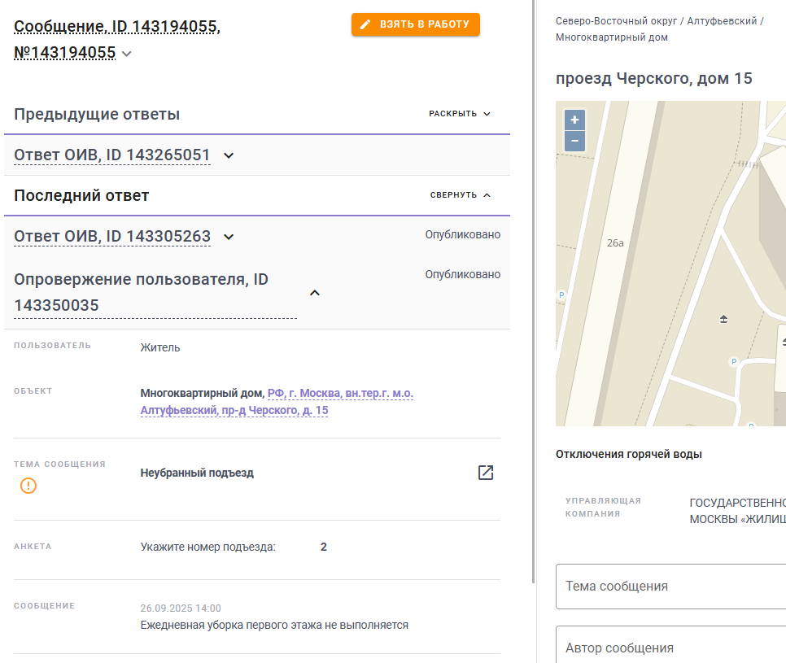Open message theme in new window icon
Viewport: 786px width, 663px height.
(485, 473)
